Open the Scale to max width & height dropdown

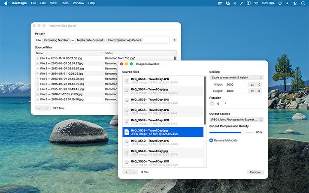tap(236, 78)
